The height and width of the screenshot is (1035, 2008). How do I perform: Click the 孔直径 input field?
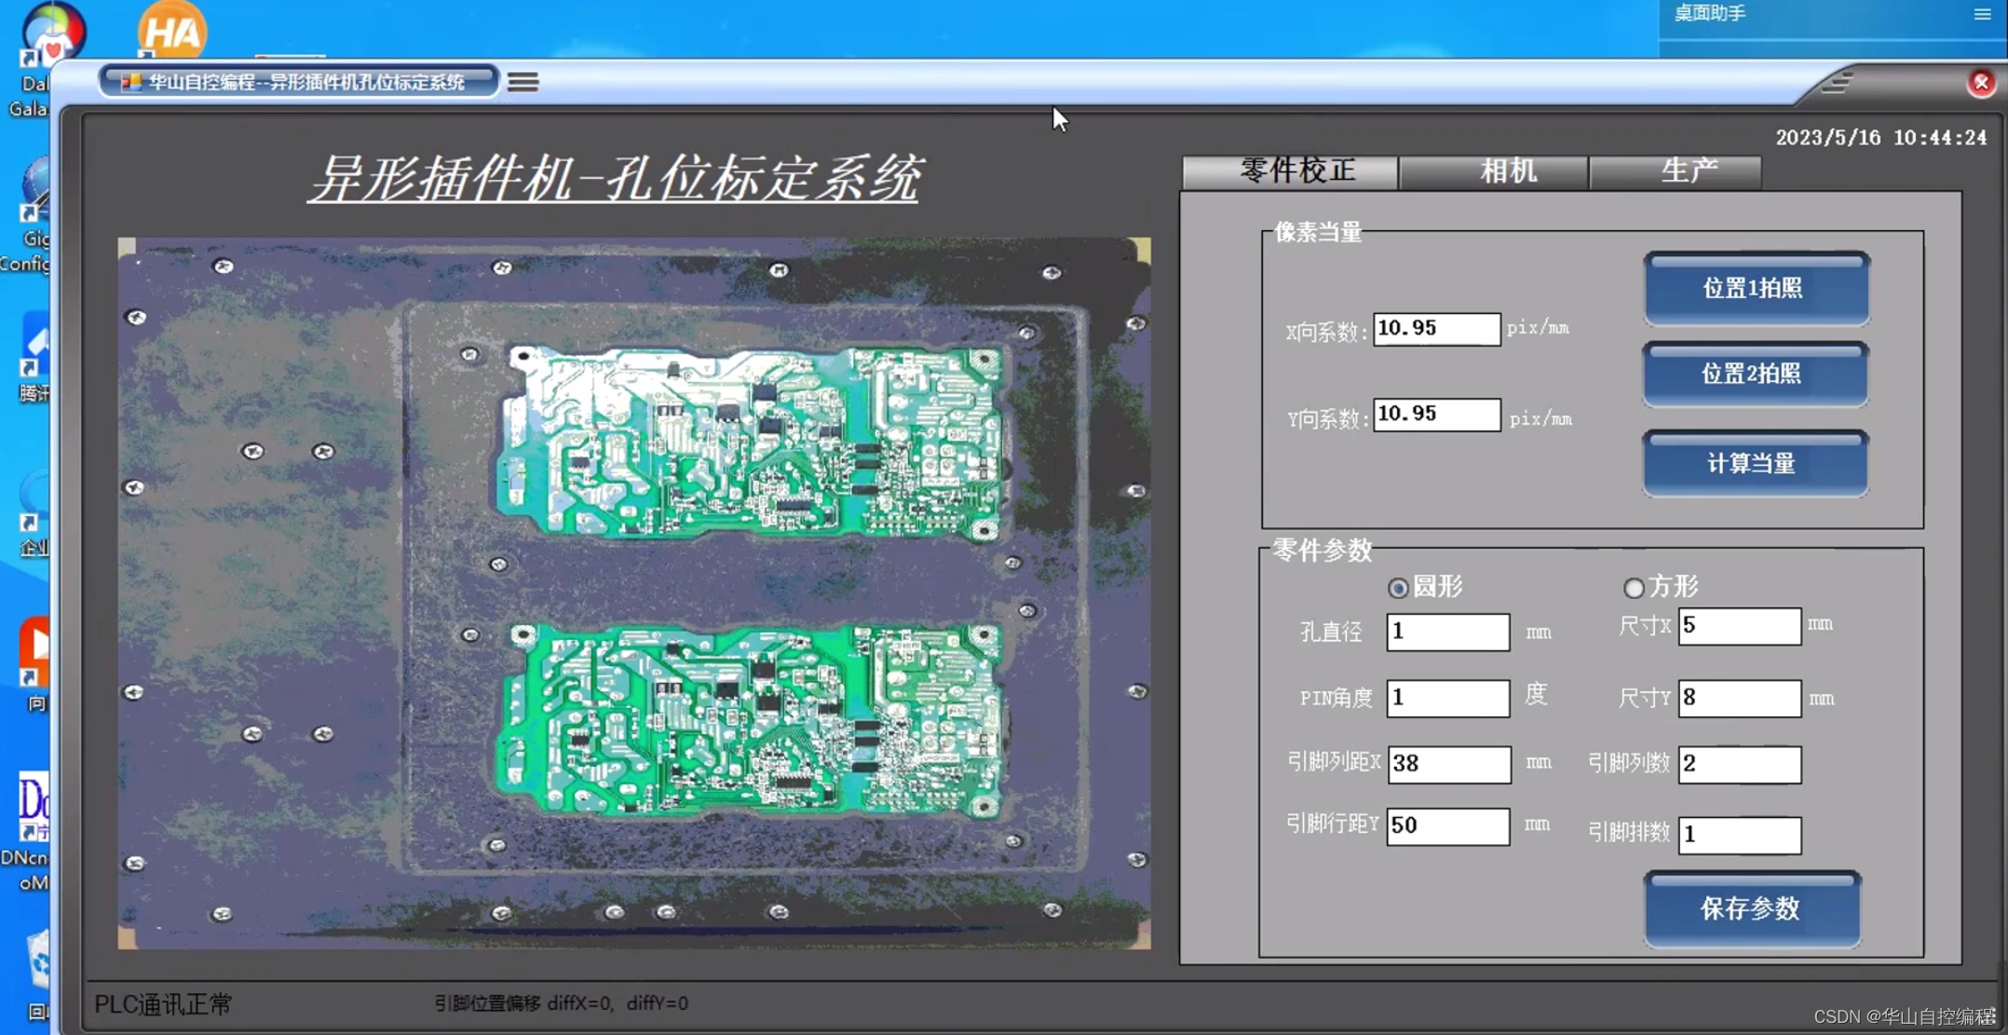point(1446,632)
